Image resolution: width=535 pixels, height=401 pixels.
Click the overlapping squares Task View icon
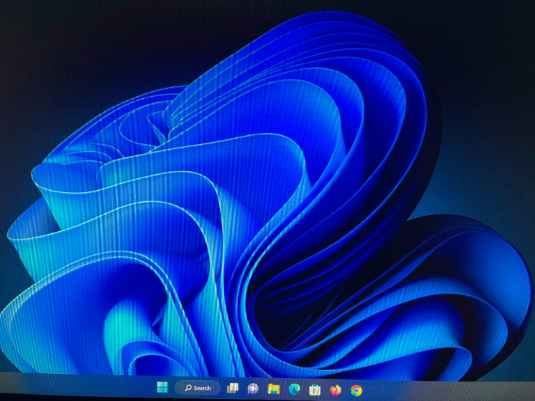[x=233, y=388]
